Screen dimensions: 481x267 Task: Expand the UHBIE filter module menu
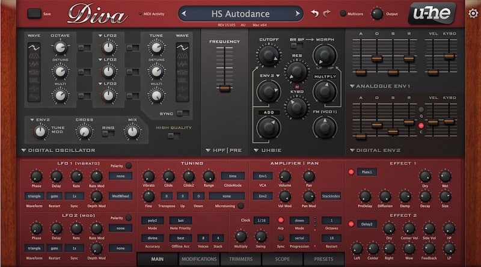coord(256,150)
